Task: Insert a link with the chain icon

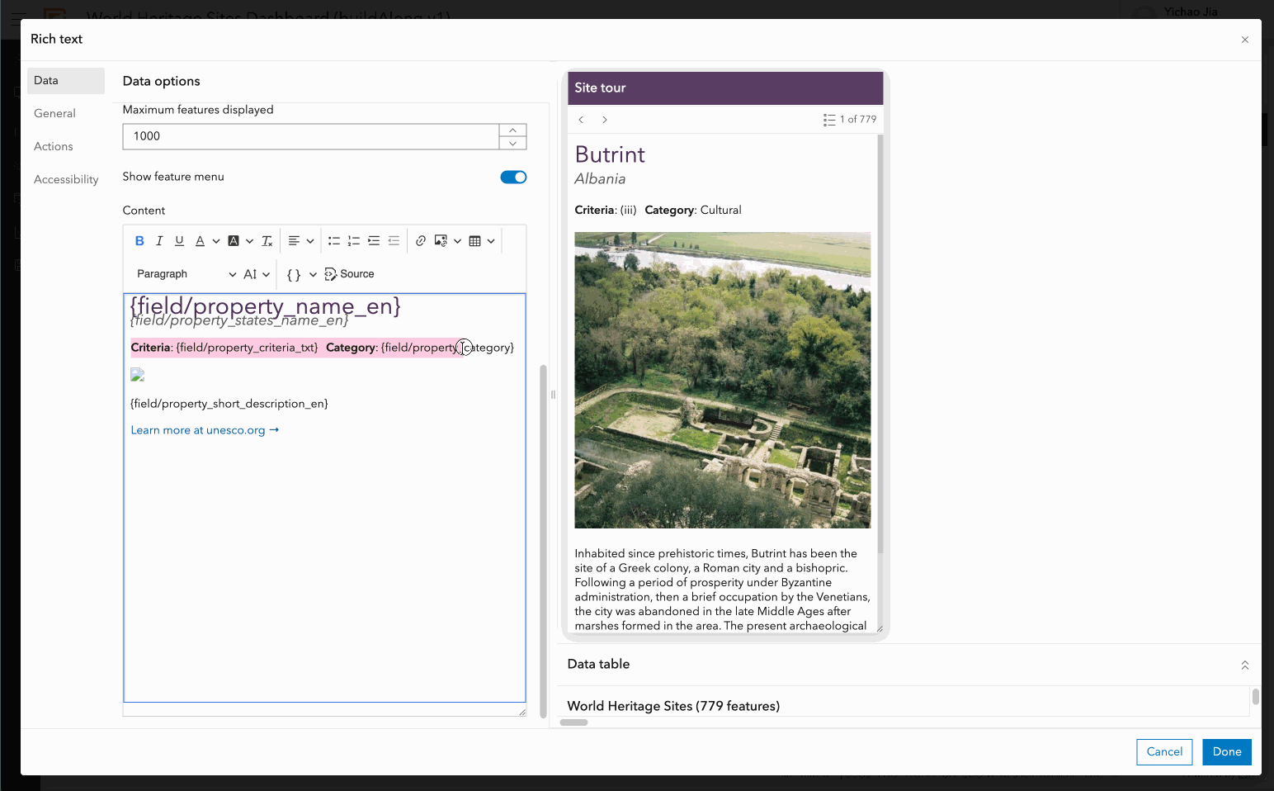Action: (x=421, y=241)
